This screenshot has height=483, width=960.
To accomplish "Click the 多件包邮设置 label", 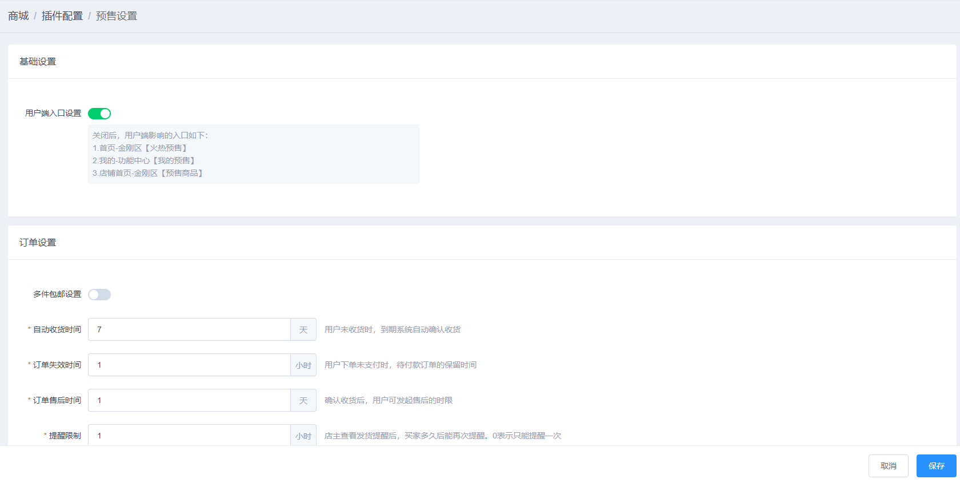I will coord(57,294).
